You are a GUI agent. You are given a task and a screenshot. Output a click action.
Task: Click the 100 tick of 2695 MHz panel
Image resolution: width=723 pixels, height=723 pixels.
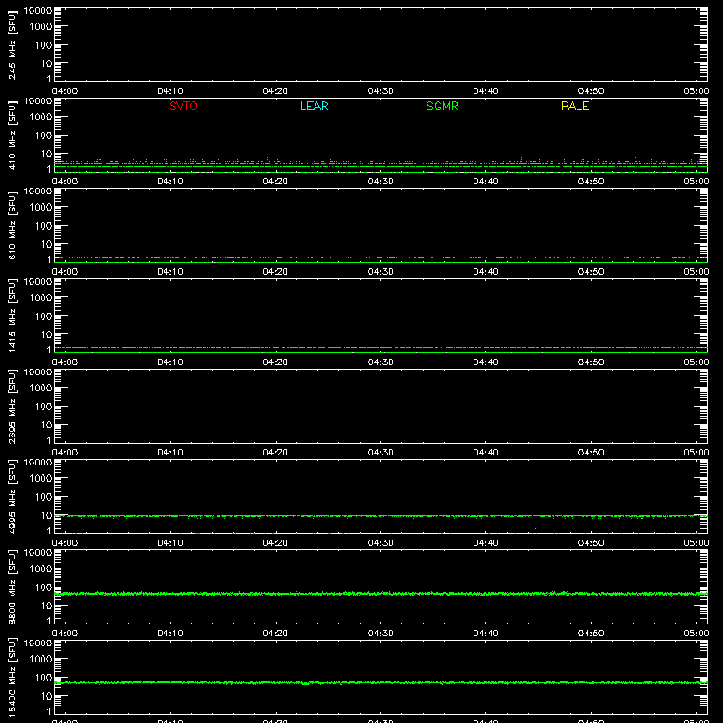coord(43,407)
